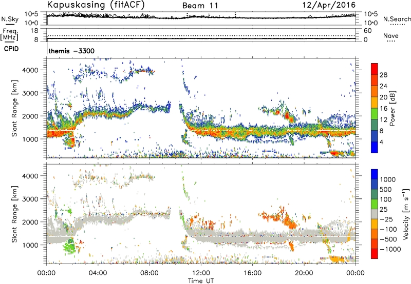Click the Kapuskasing (fitACF) plot title
Image resolution: width=411 pixels, height=284 pixels.
coord(96,5)
